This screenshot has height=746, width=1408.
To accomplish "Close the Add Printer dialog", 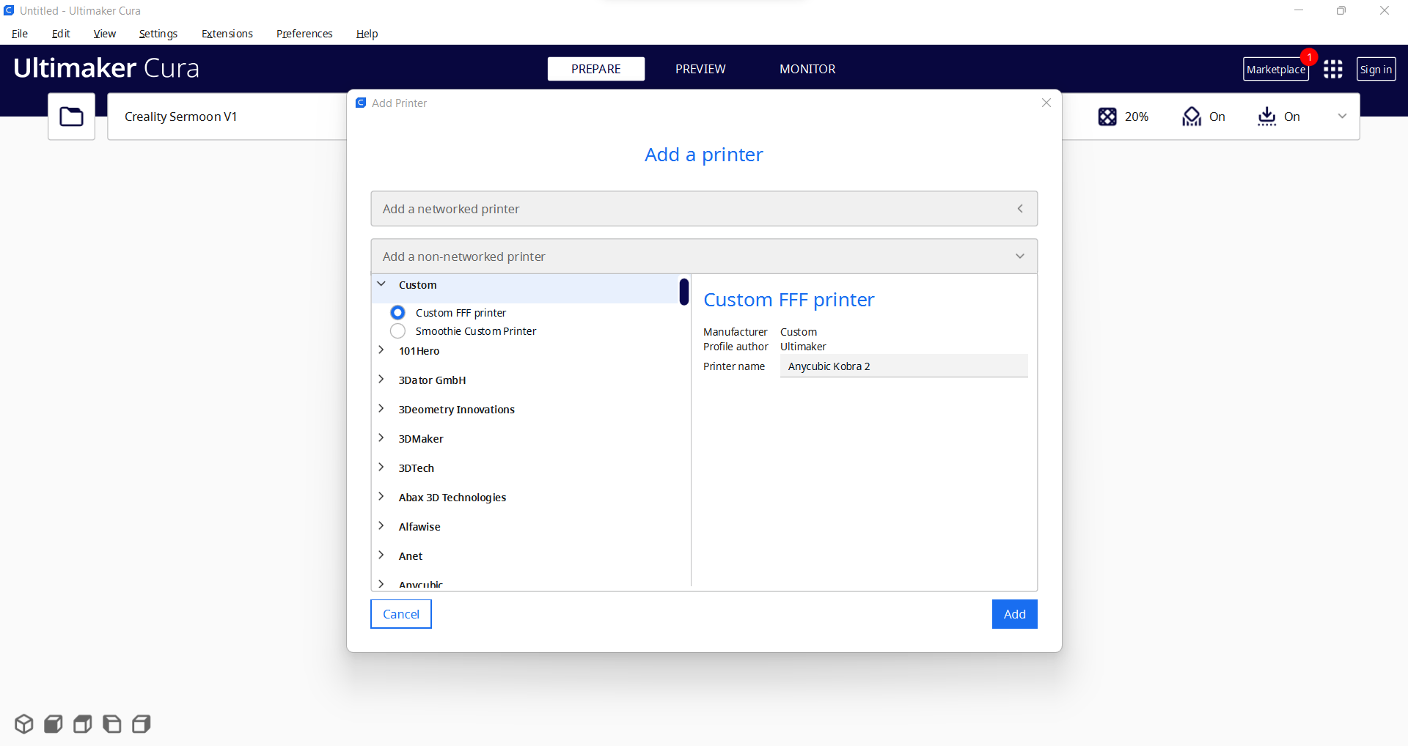I will click(1046, 103).
